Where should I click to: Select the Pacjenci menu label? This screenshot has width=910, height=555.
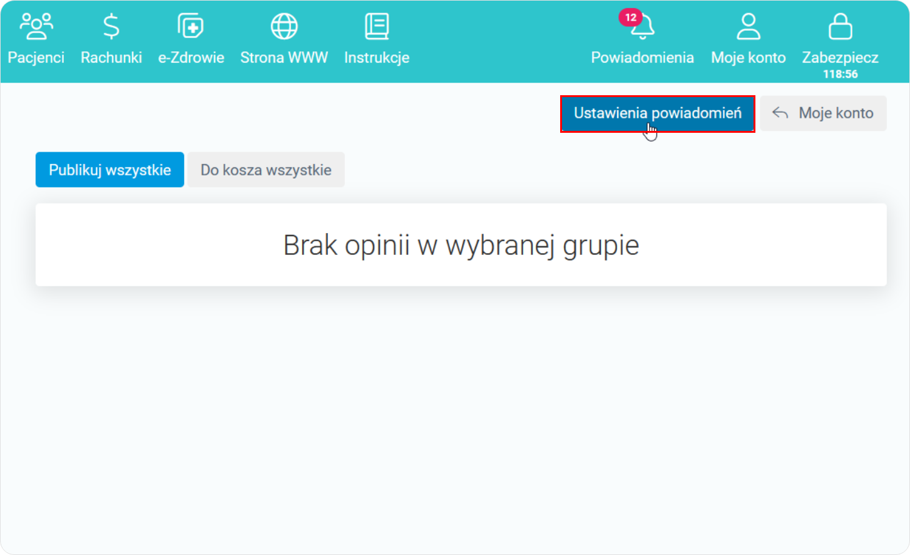click(x=36, y=58)
